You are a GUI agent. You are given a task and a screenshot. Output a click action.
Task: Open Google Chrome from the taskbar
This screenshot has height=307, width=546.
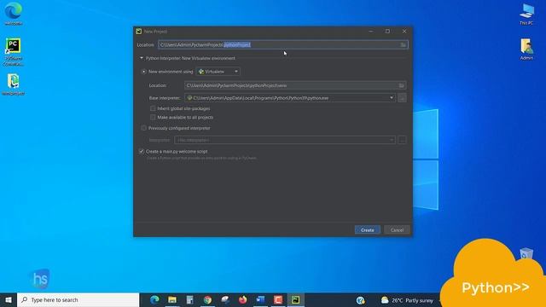coord(207,299)
